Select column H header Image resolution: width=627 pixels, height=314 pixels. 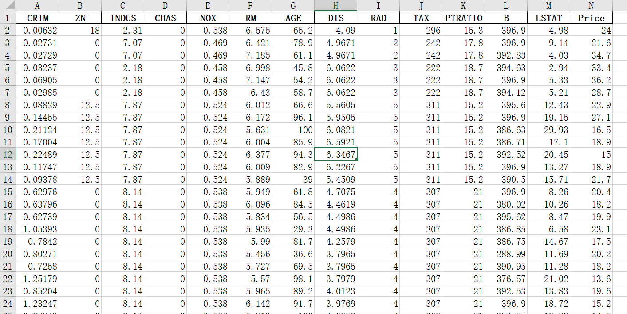[335, 6]
